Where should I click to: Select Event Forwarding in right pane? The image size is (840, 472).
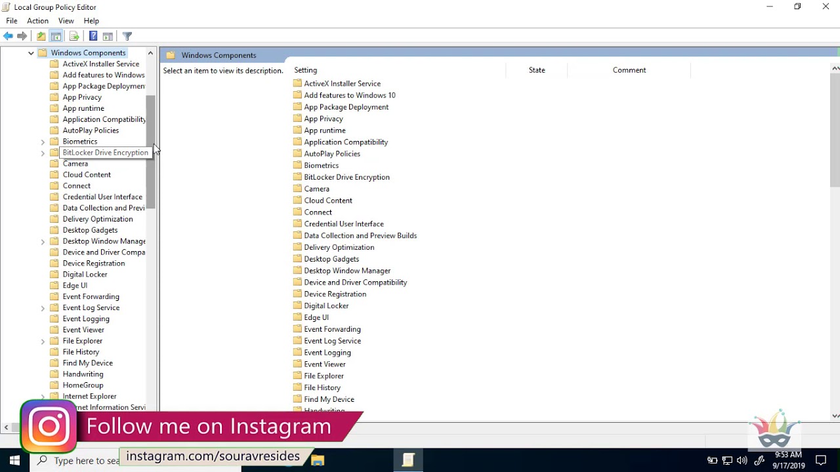[332, 329]
